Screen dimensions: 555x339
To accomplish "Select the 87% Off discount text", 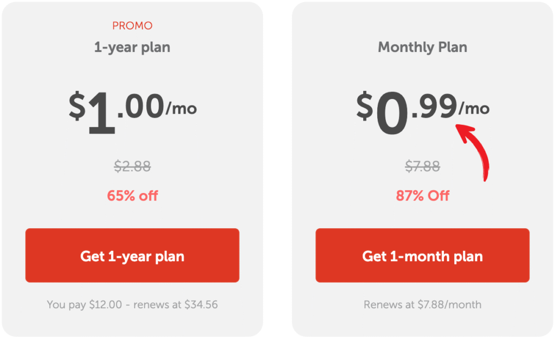I will [422, 196].
